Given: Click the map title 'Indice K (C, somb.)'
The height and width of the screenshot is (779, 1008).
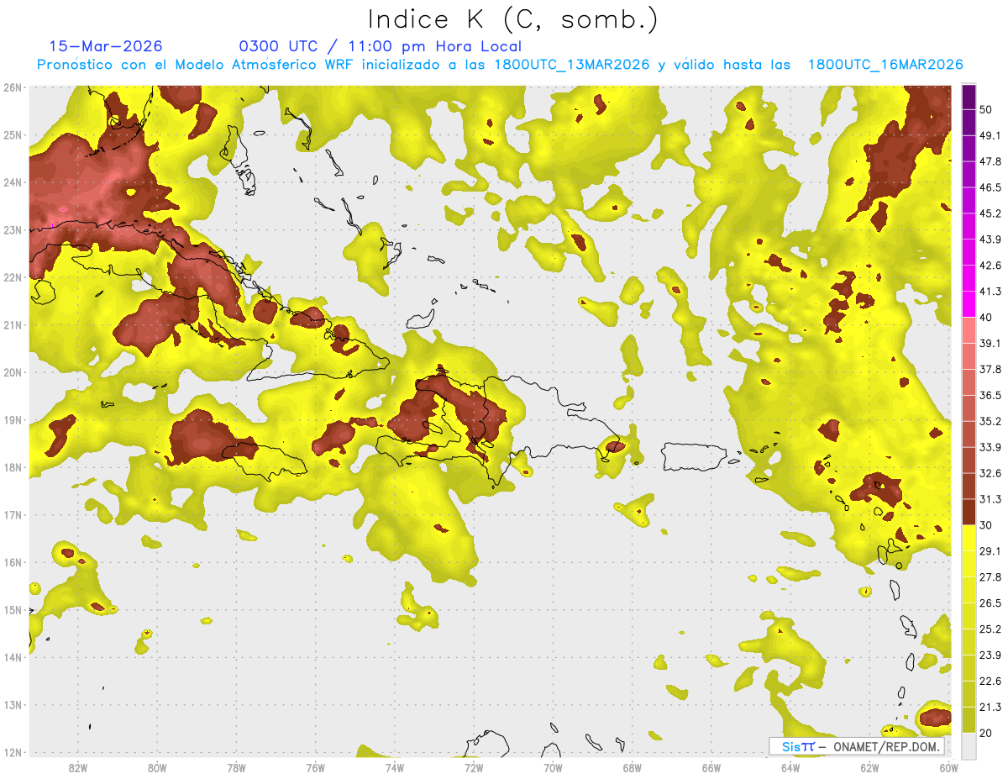Looking at the screenshot, I should pos(512,19).
